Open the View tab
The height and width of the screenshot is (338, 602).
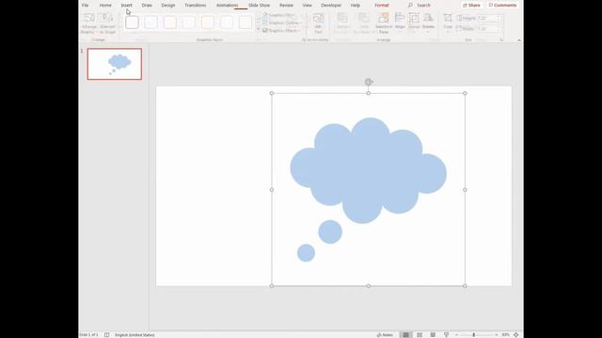(x=308, y=5)
